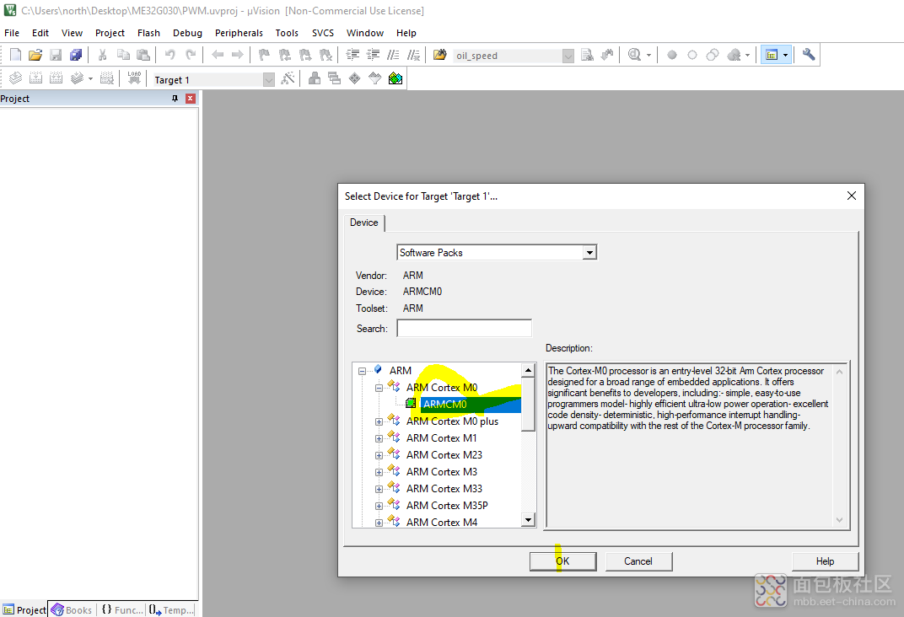Navigate backwards with the left arrow
904x617 pixels.
point(218,55)
